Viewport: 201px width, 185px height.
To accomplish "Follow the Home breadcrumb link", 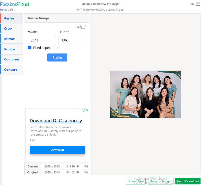I will 4,10.
